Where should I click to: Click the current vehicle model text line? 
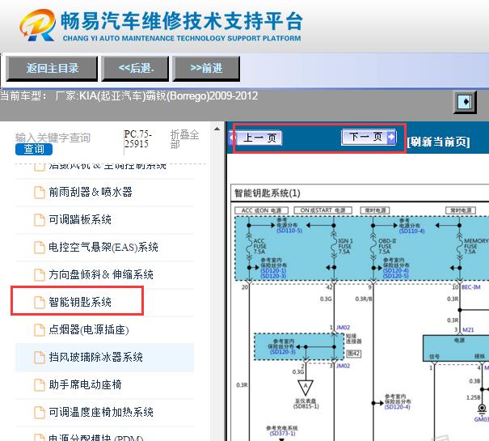tap(129, 95)
